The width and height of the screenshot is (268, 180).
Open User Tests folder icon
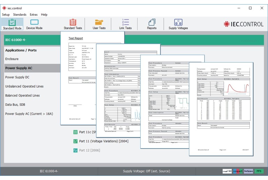coord(99,22)
